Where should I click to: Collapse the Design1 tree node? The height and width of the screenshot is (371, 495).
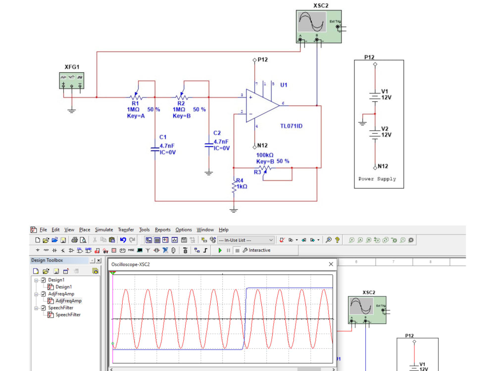tap(36, 280)
